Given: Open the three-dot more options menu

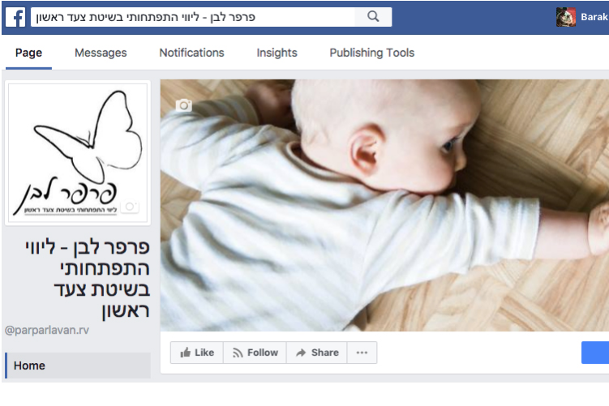Looking at the screenshot, I should click(x=362, y=353).
